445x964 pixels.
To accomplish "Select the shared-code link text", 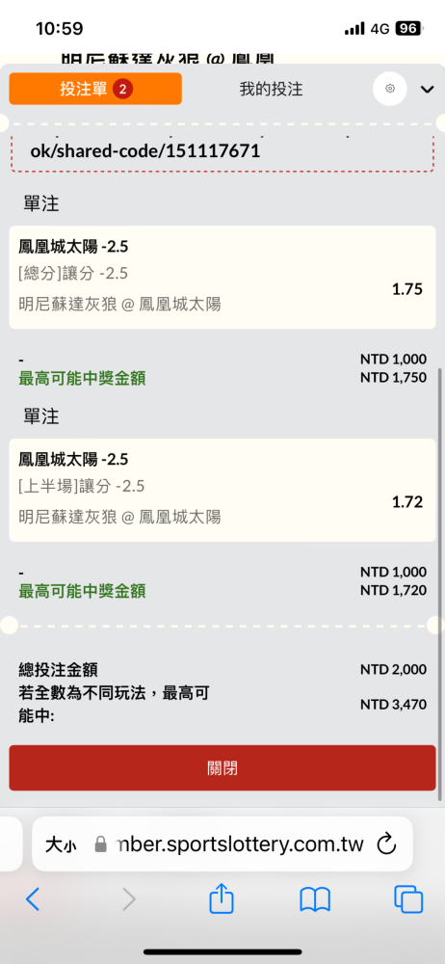I will (x=145, y=150).
